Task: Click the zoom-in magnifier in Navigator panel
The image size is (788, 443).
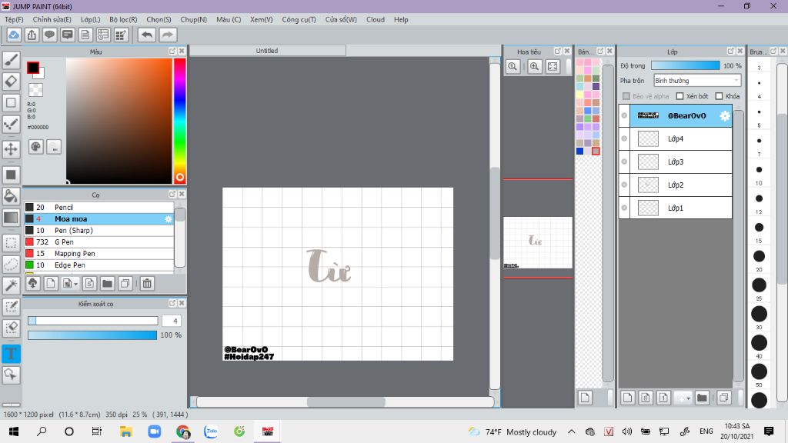Action: click(535, 66)
